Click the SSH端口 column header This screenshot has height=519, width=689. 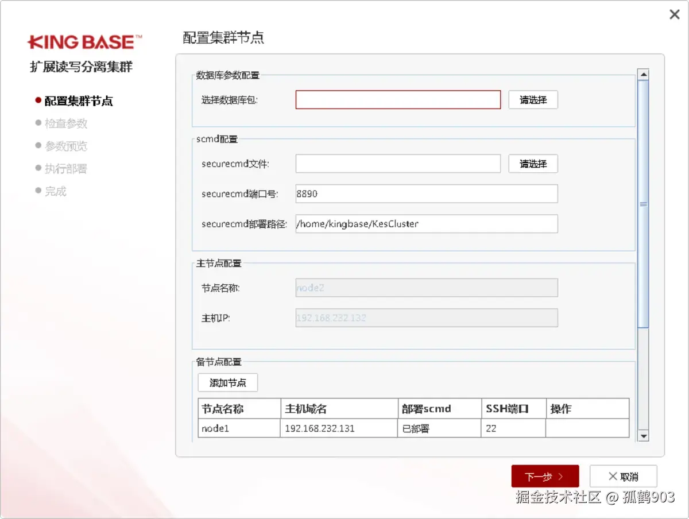pos(513,409)
